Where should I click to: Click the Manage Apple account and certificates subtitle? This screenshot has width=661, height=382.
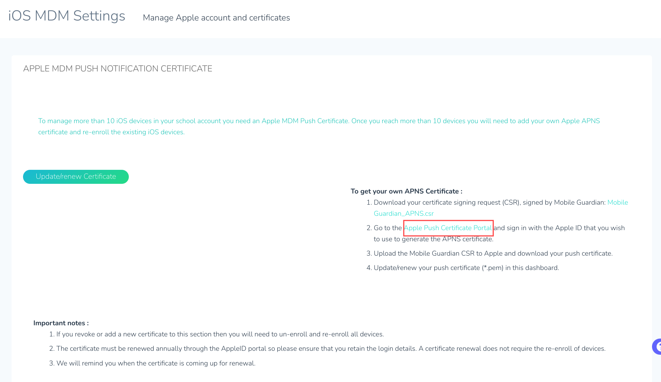216,18
